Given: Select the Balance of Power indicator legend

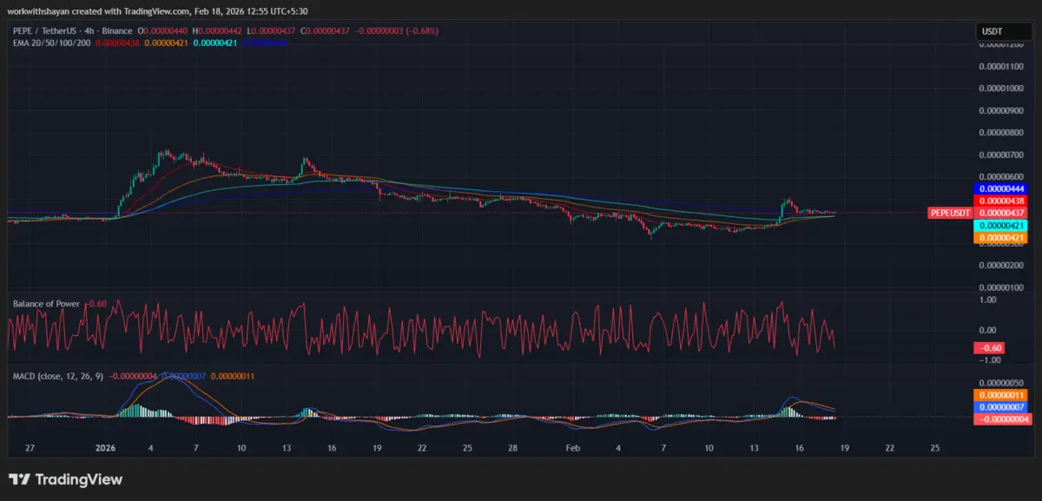Looking at the screenshot, I should [46, 304].
